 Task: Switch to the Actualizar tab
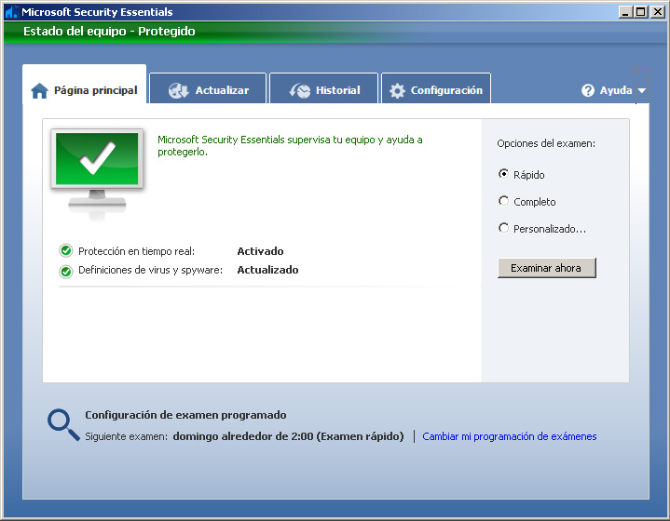(221, 90)
